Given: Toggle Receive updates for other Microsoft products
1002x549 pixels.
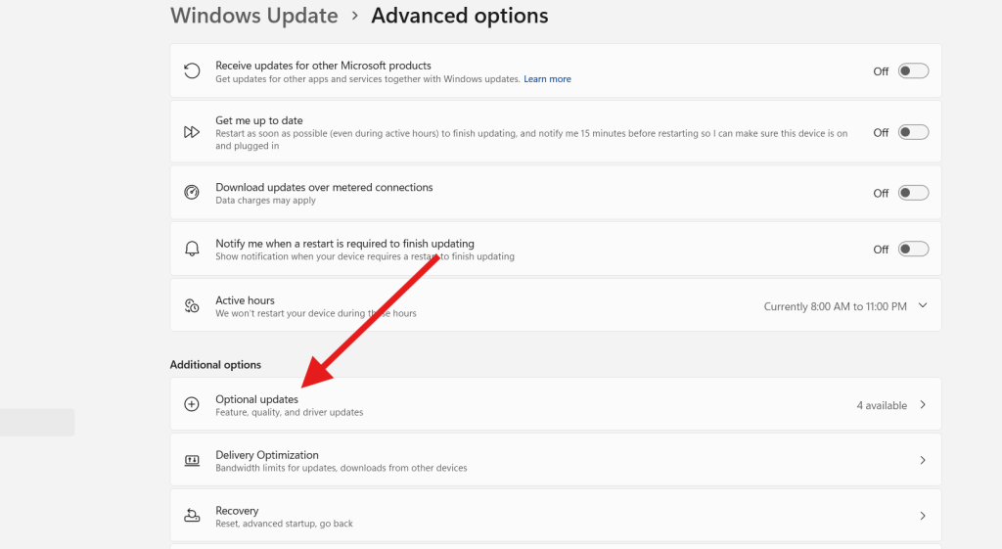Looking at the screenshot, I should (x=913, y=70).
